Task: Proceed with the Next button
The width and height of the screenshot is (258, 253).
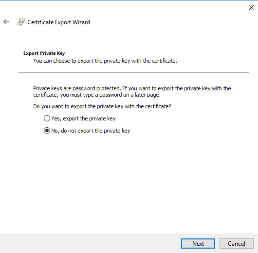Action: click(198, 243)
